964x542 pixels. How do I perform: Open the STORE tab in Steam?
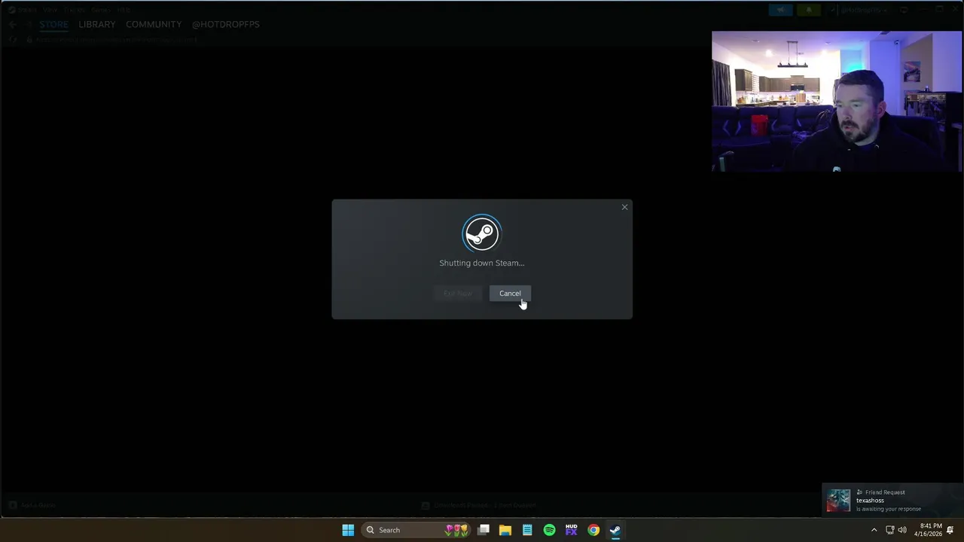[53, 24]
